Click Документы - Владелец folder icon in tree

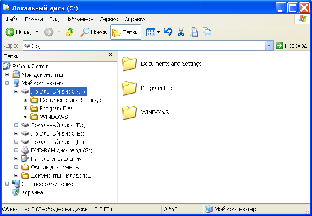point(25,176)
